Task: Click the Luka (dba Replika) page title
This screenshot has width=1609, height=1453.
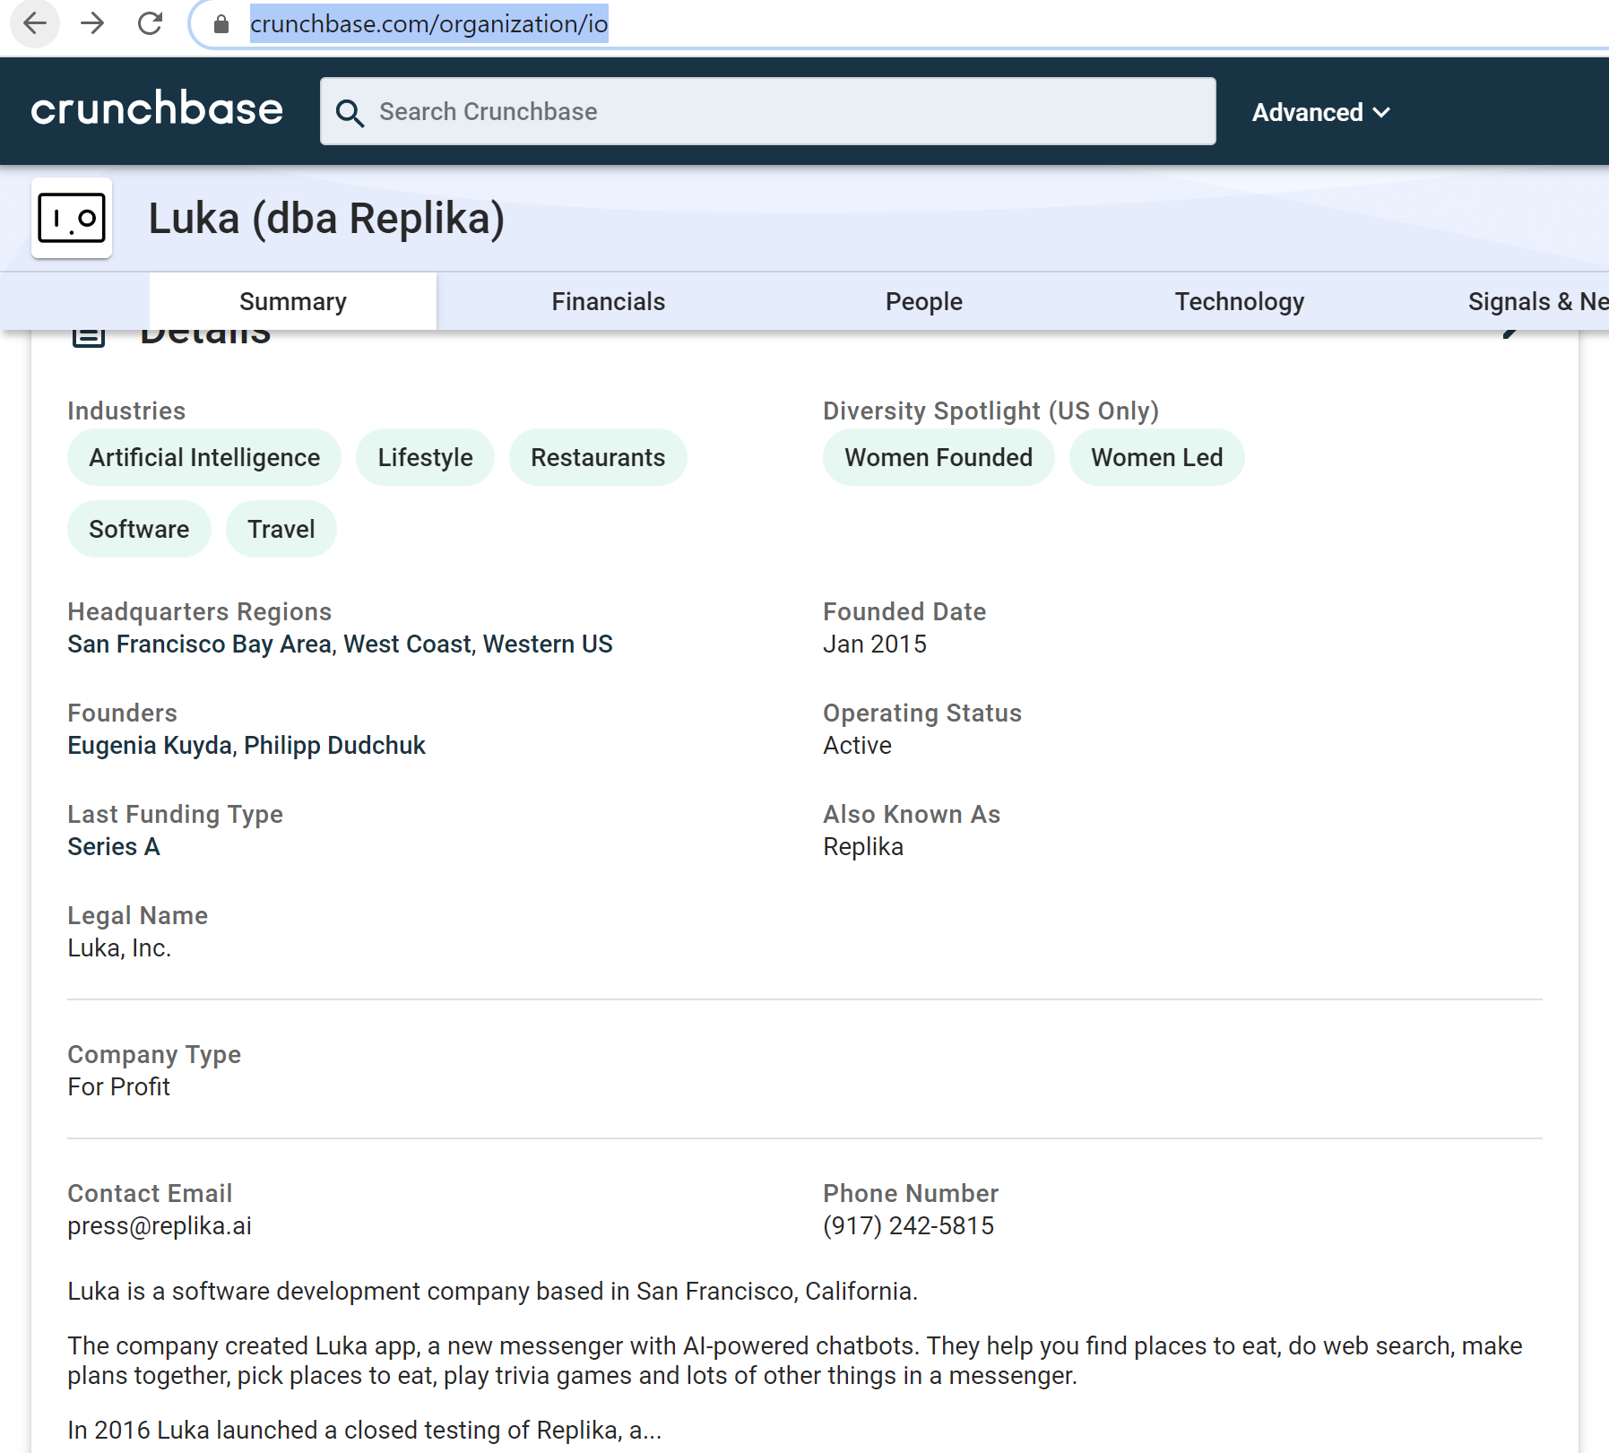Action: pyautogui.click(x=326, y=219)
